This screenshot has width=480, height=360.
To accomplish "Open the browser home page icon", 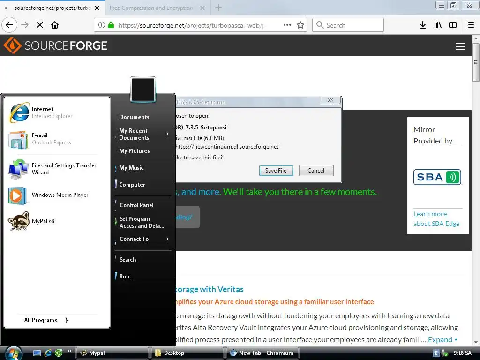I will click(x=55, y=25).
